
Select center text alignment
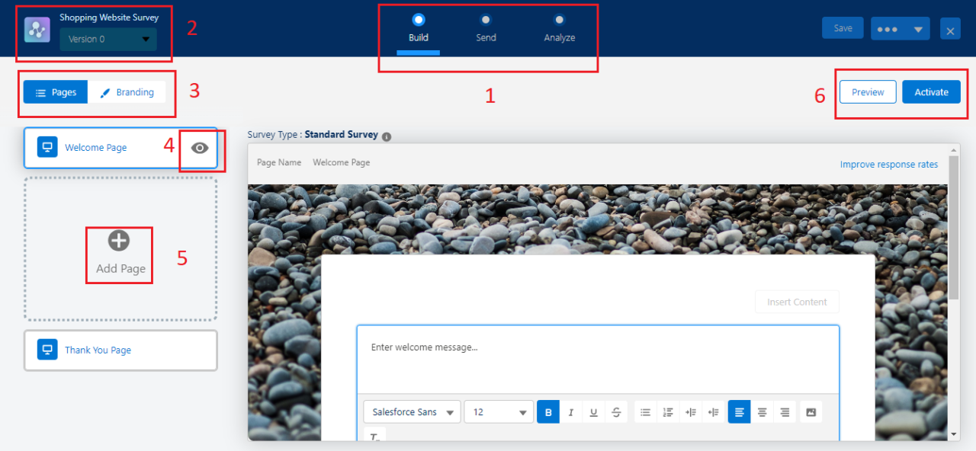pos(762,411)
